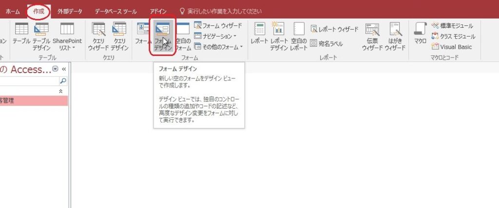Launch the クエリウィザード tool
This screenshot has height=208, width=499.
(99, 36)
